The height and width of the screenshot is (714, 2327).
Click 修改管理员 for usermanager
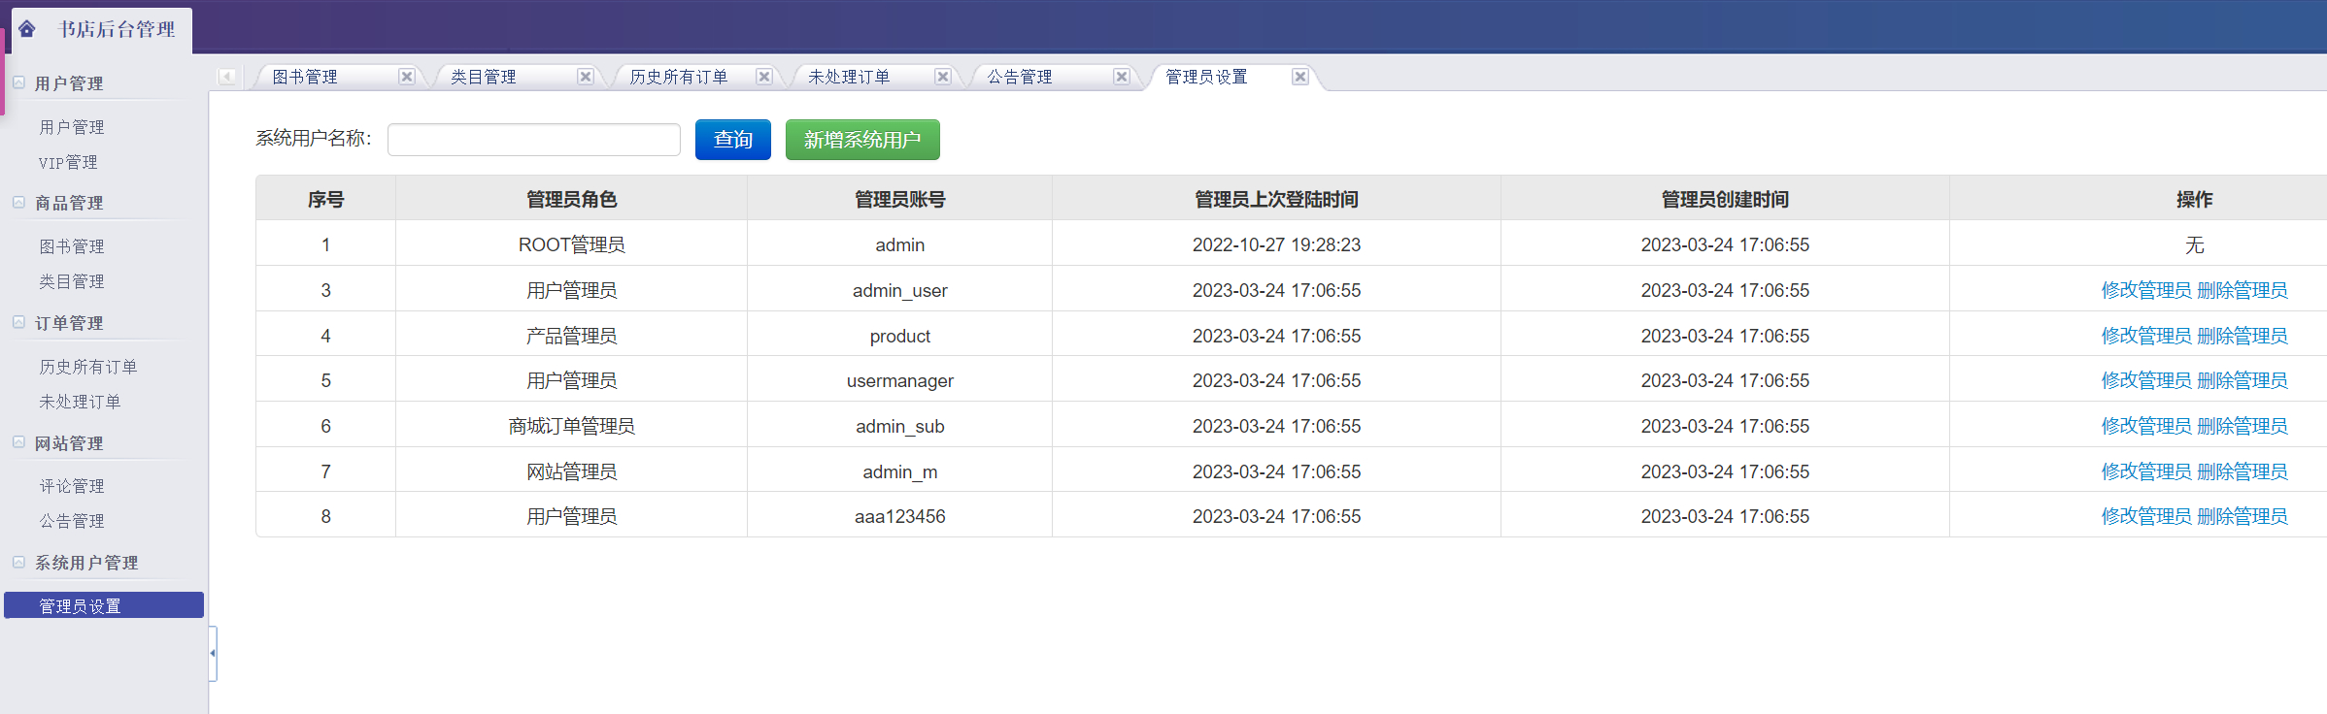pos(2146,380)
